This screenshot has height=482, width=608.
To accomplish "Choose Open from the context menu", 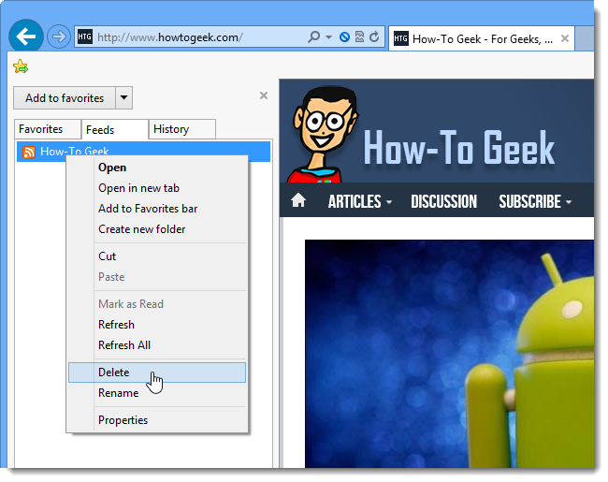I will (x=157, y=168).
